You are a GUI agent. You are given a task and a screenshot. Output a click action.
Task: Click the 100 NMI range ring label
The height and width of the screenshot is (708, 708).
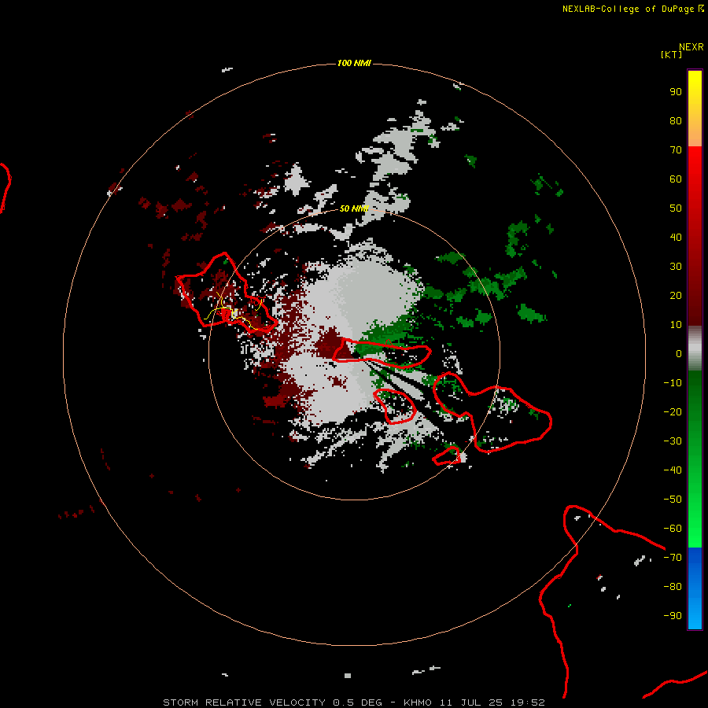pyautogui.click(x=354, y=63)
